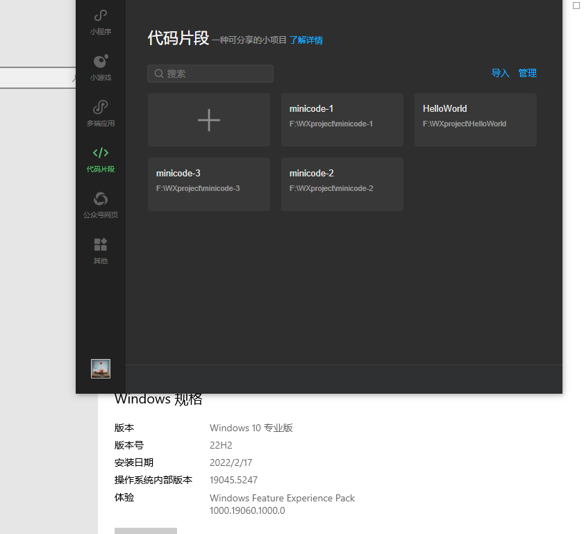Open the HelloWorld project card

(x=476, y=120)
